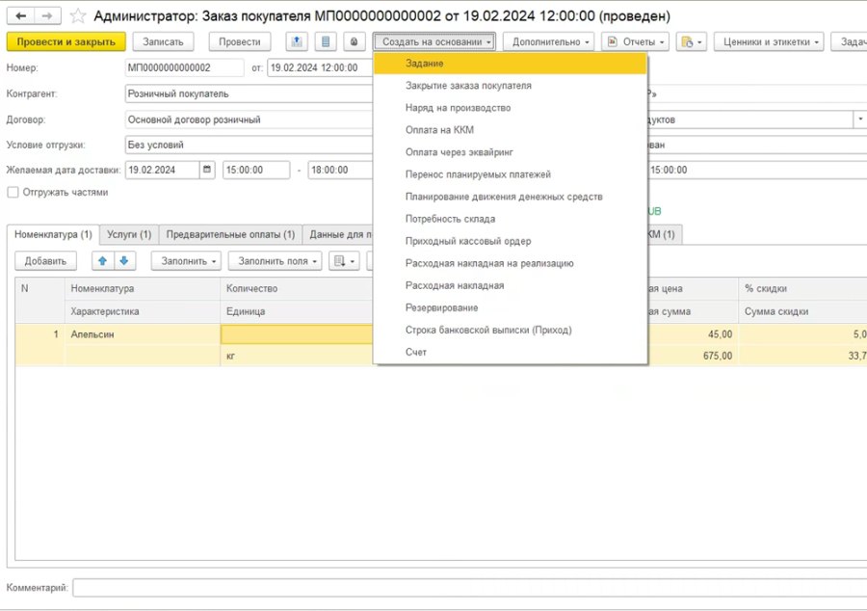The height and width of the screenshot is (611, 867).
Task: Open the calendar picker for delivery date
Action: pos(207,170)
